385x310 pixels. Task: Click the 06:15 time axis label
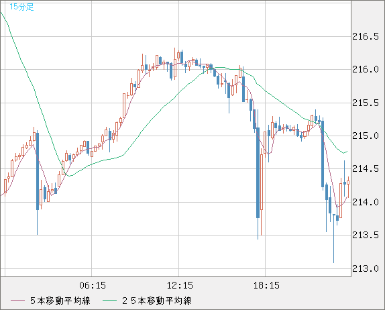click(93, 285)
